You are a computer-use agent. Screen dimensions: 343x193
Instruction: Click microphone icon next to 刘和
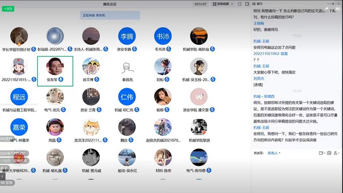167,79
